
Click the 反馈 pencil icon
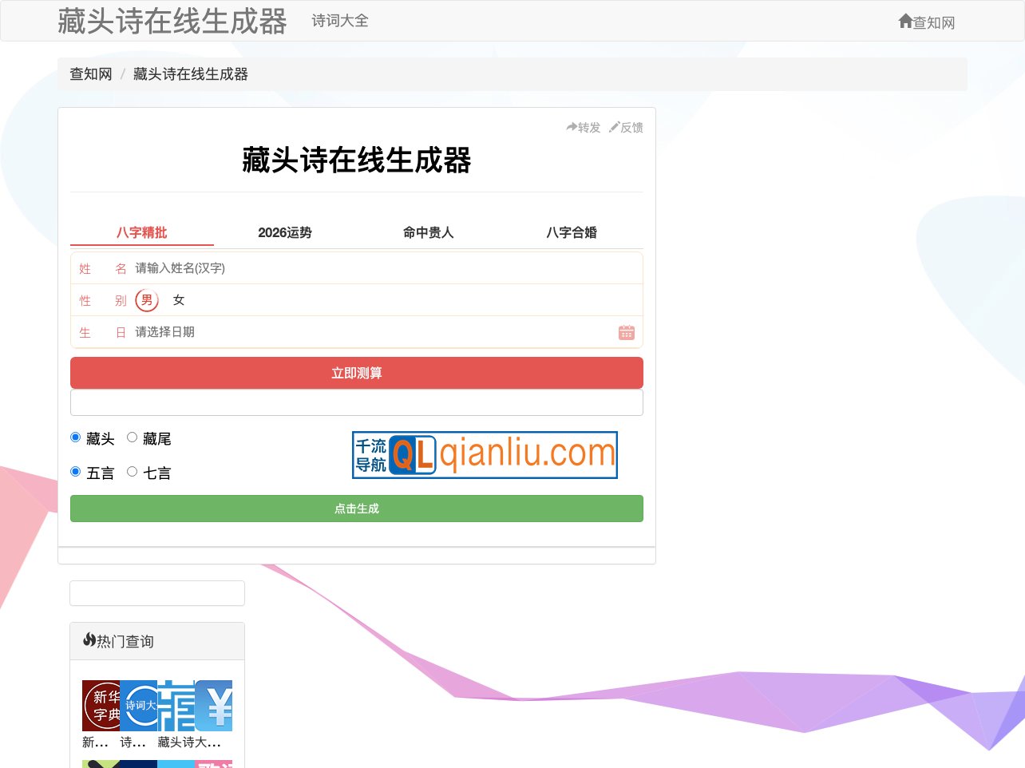click(614, 126)
